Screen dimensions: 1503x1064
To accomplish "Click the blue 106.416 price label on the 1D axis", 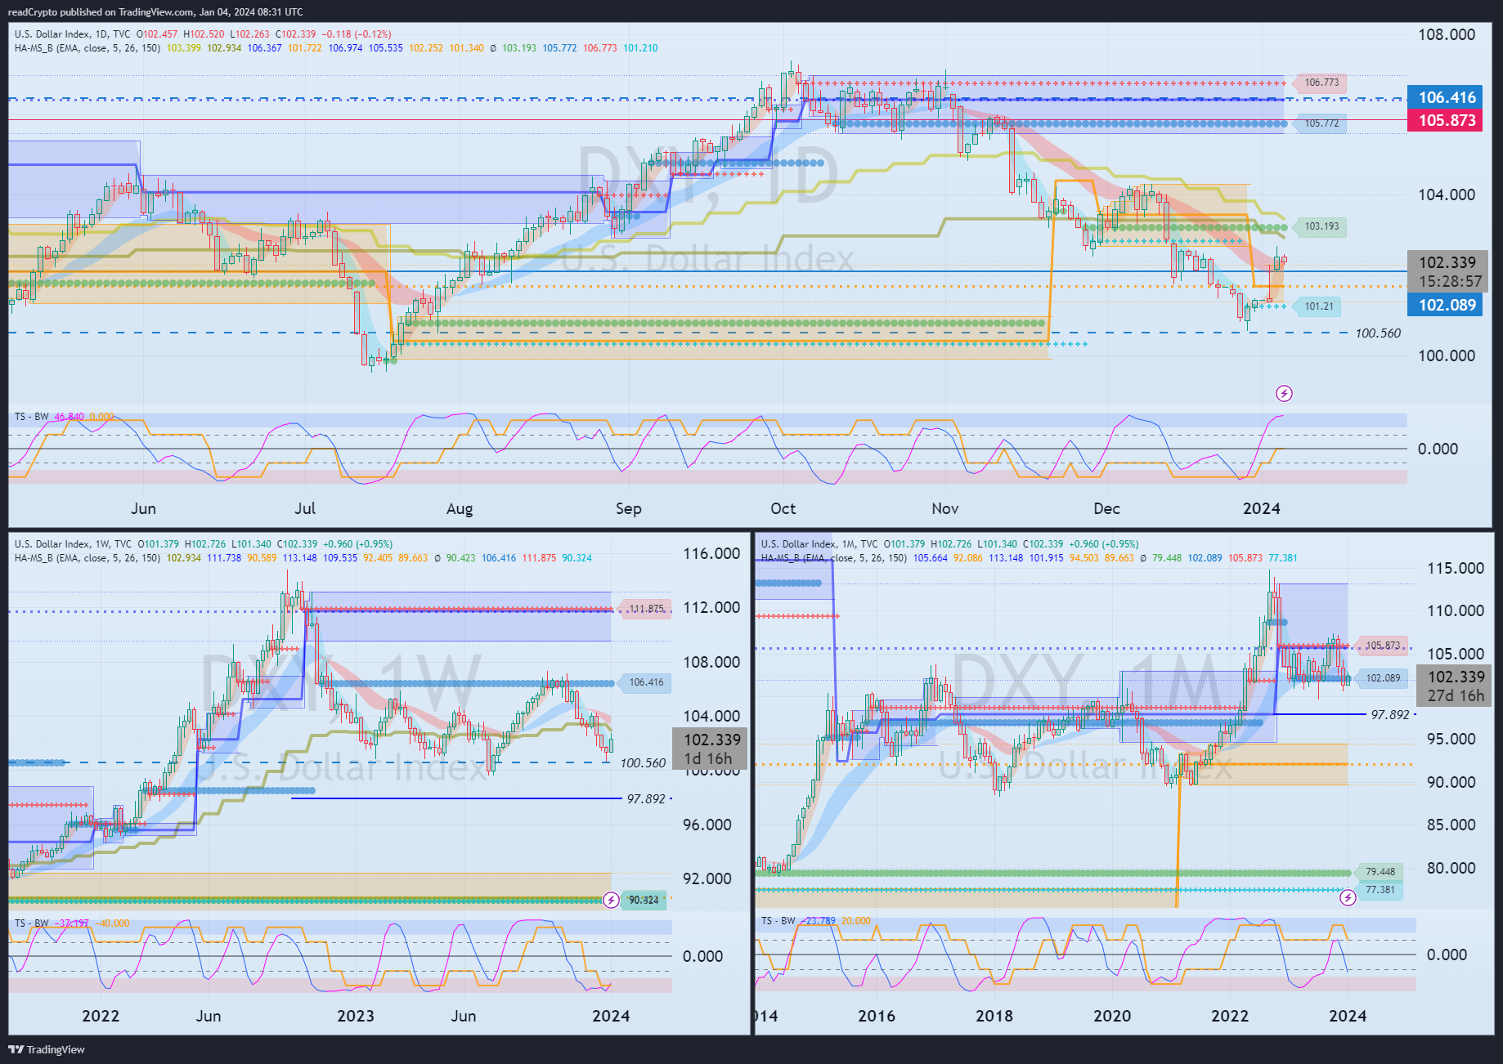I will click(1447, 97).
